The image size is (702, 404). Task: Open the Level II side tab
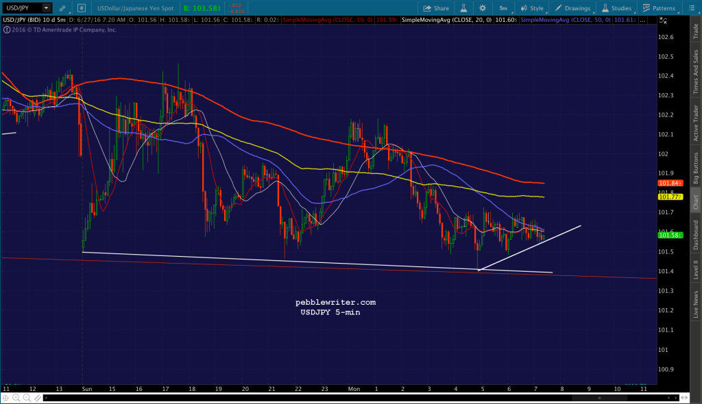tap(696, 270)
